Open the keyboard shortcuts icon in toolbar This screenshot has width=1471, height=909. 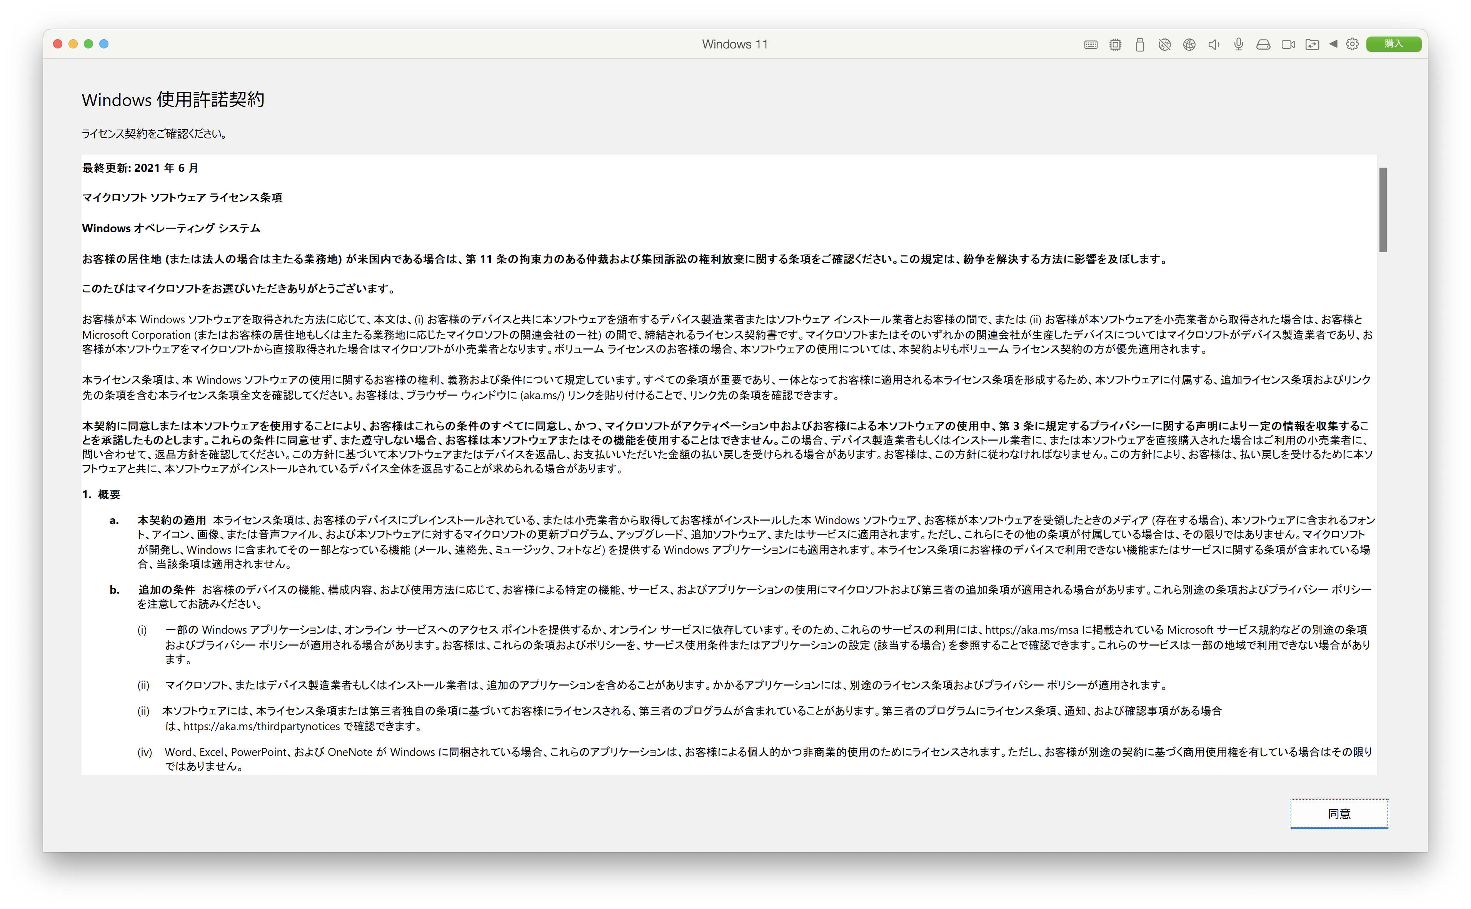(x=1090, y=45)
